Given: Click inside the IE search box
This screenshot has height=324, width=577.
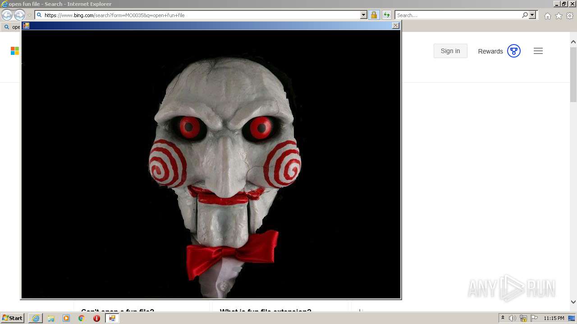Looking at the screenshot, I should point(458,15).
